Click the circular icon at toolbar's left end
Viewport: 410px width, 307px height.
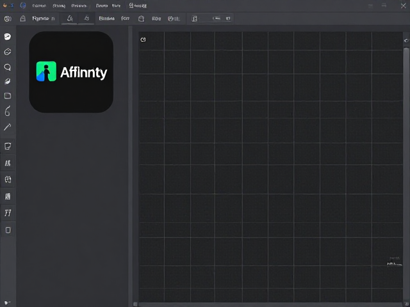[8, 19]
